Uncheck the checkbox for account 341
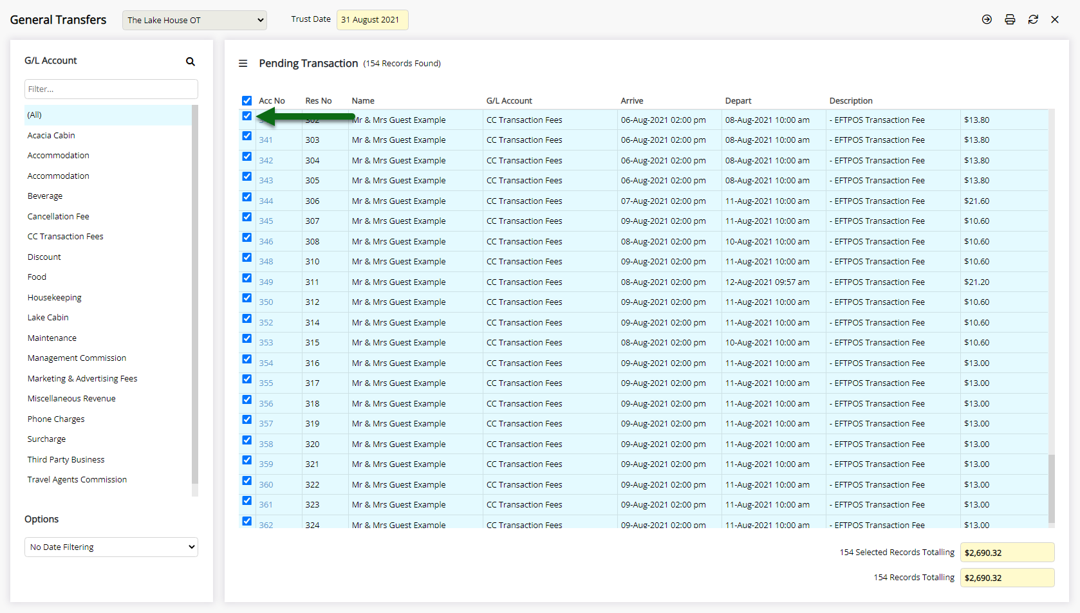1080x613 pixels. [247, 136]
